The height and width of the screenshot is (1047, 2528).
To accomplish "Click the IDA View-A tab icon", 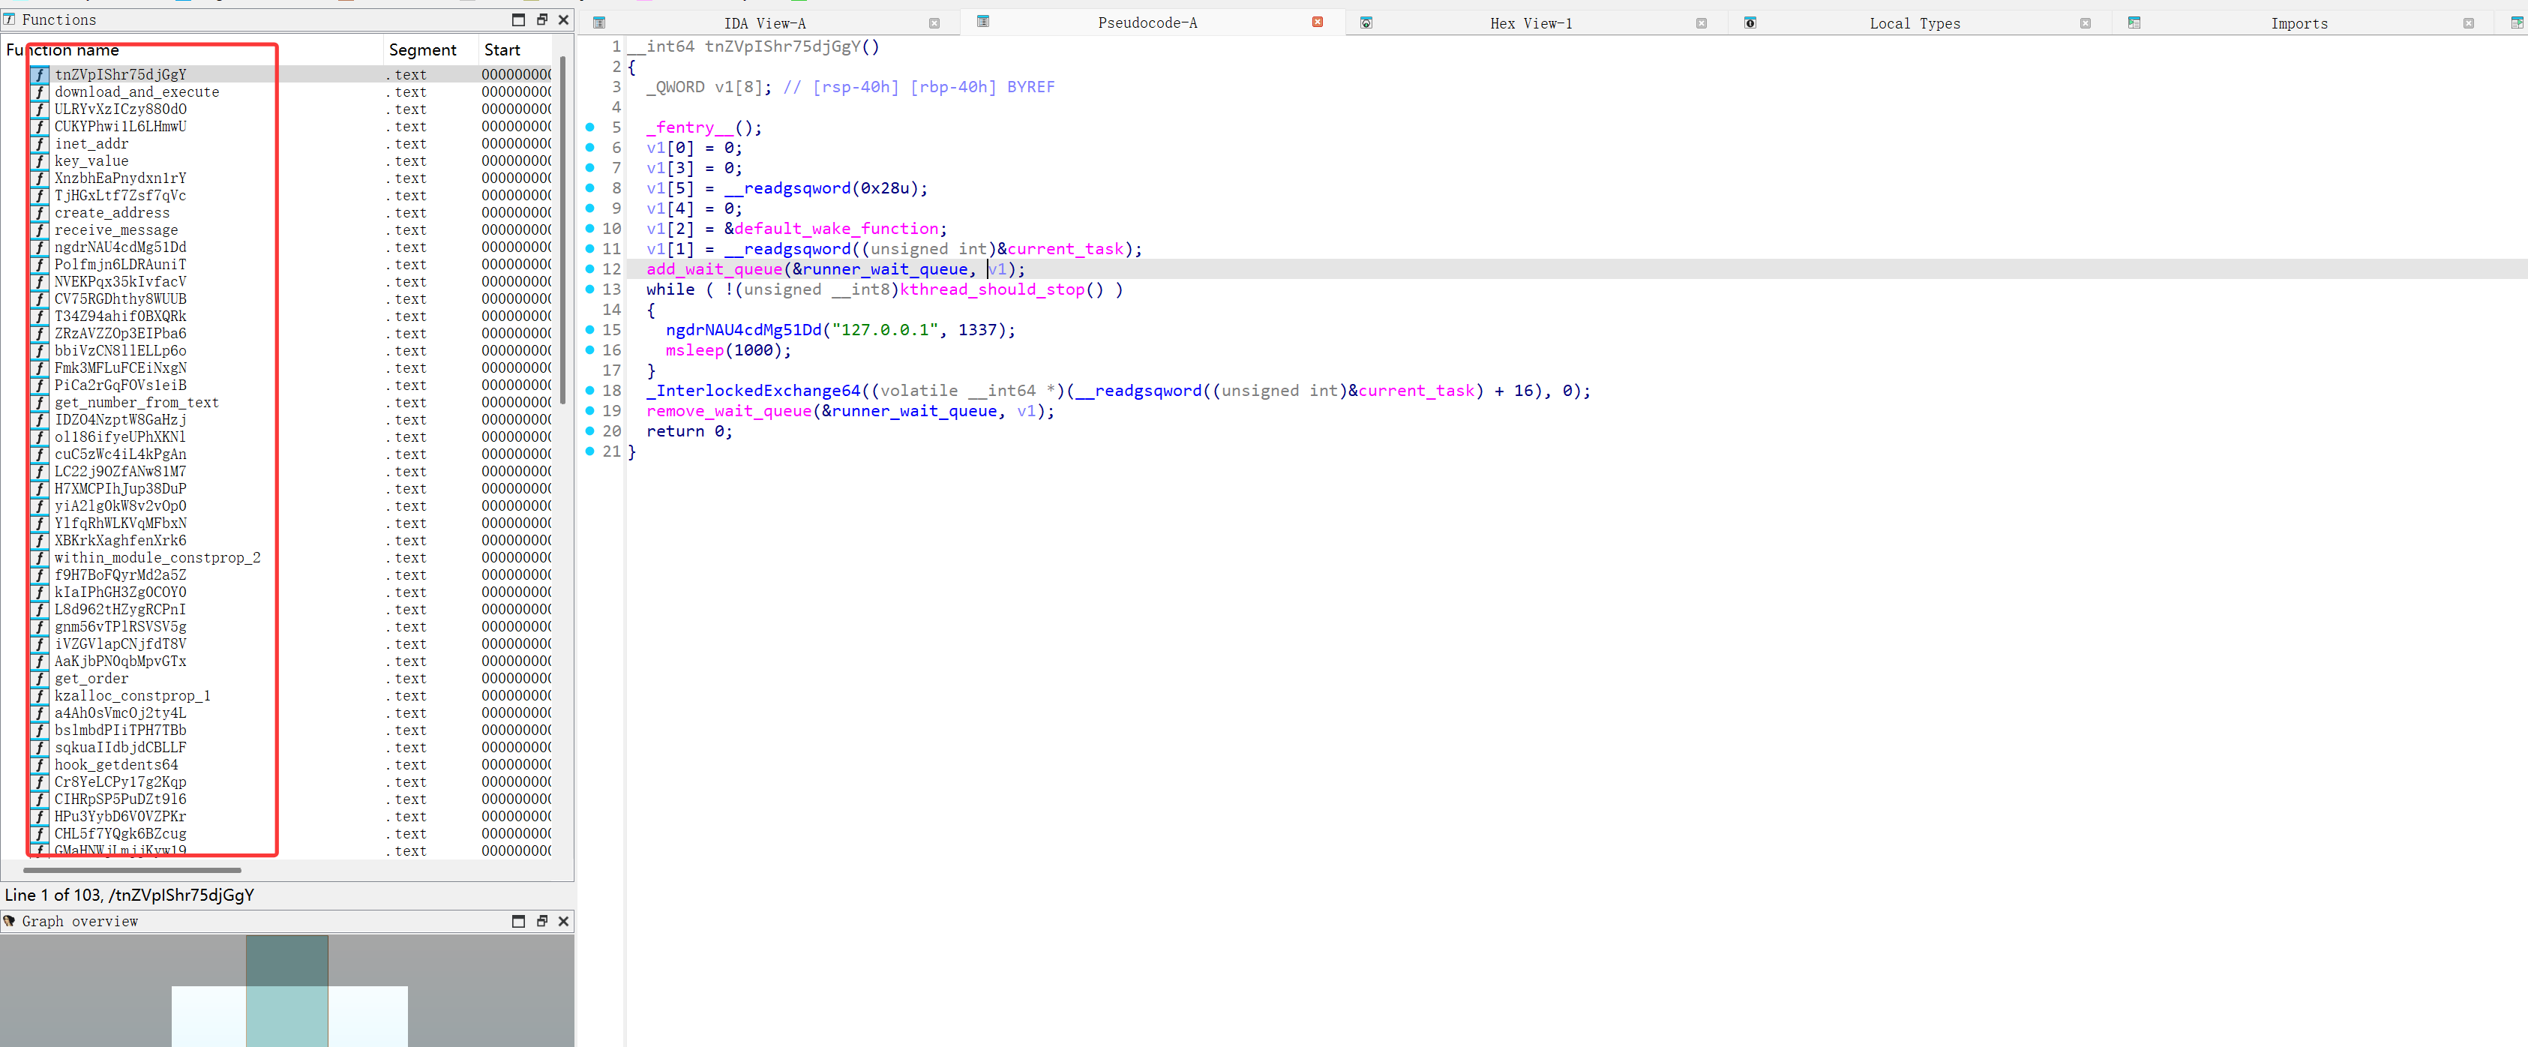I will 600,22.
